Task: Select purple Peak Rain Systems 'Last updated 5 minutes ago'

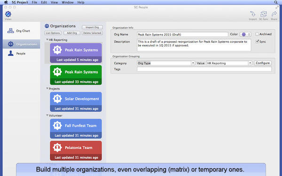Action: point(78,60)
